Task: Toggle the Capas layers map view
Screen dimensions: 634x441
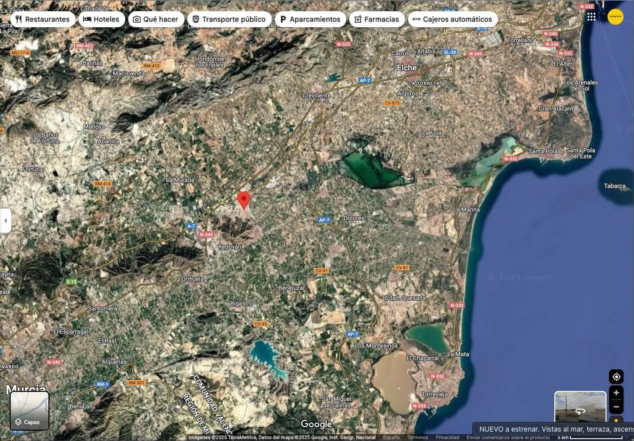Action: click(30, 411)
